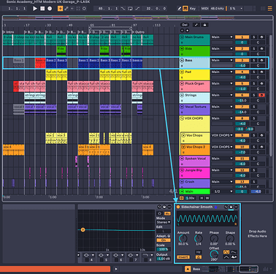Click the orange view-switch icon at top right
The image size is (276, 274).
pyautogui.click(x=270, y=9)
